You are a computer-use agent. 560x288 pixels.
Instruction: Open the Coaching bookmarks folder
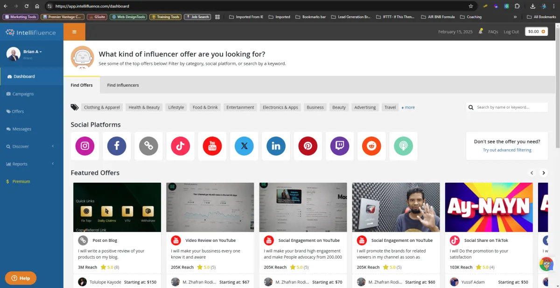point(470,17)
